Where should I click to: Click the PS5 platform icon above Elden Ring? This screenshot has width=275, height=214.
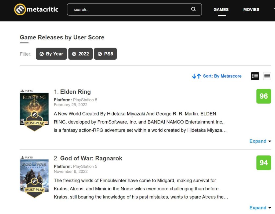click(x=27, y=90)
